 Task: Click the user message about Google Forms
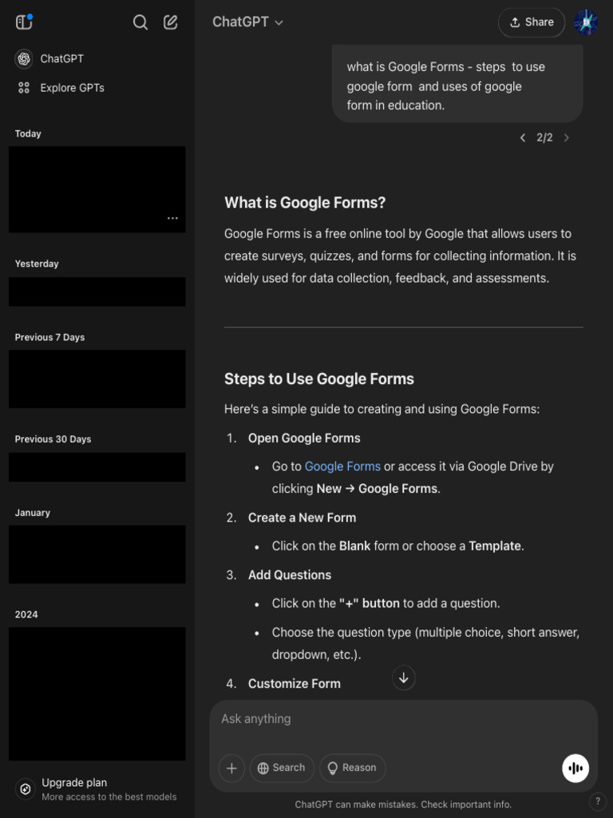pyautogui.click(x=457, y=85)
